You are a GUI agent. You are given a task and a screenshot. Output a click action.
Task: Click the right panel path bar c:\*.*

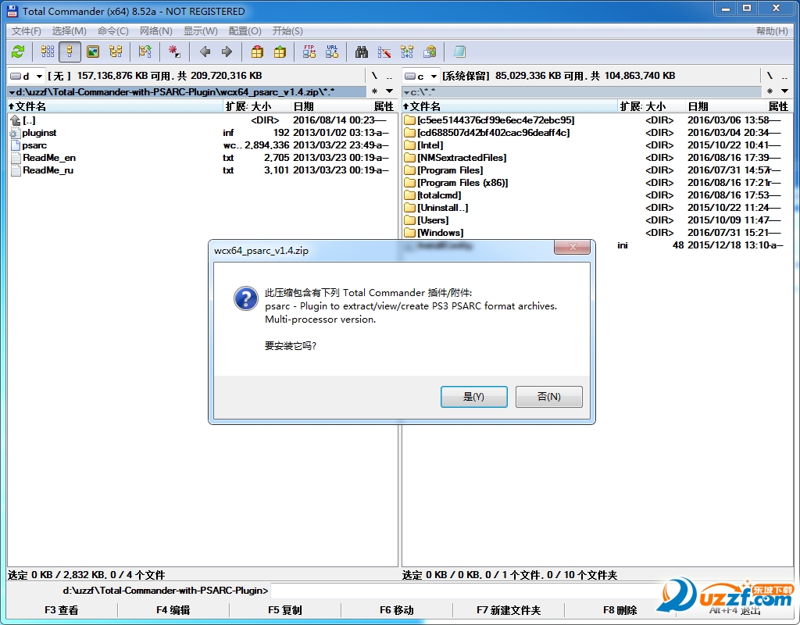pos(582,92)
